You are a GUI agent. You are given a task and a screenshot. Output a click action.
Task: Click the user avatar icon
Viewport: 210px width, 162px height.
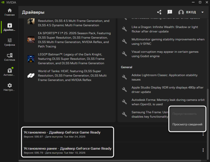181,12
